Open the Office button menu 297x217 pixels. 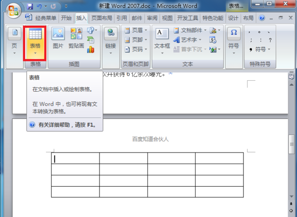[13, 10]
